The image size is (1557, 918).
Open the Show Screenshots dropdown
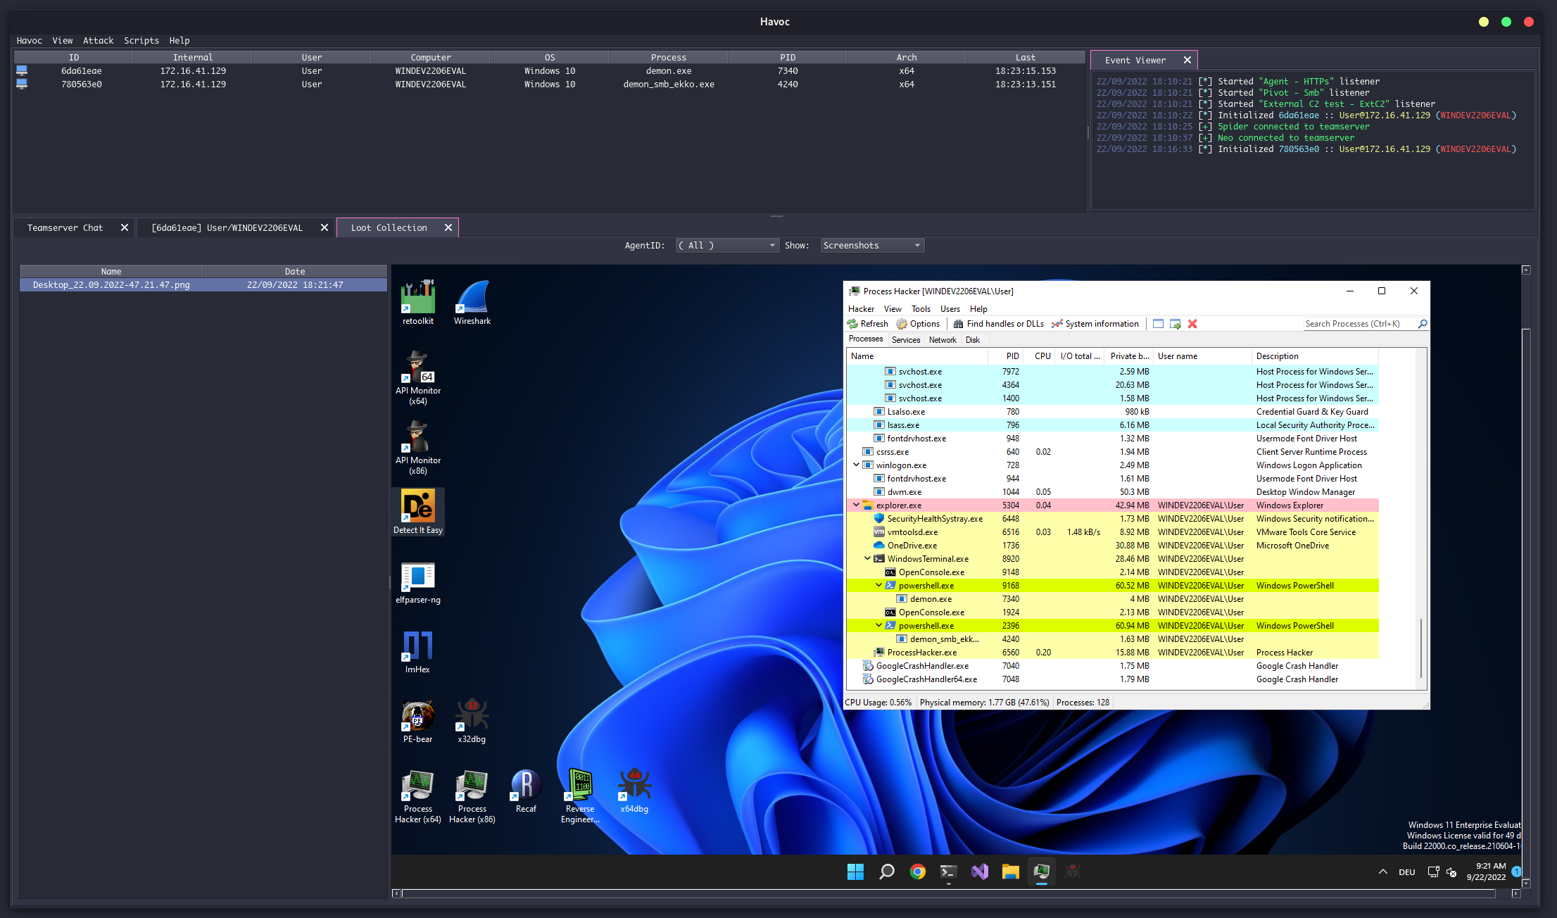pyautogui.click(x=872, y=246)
